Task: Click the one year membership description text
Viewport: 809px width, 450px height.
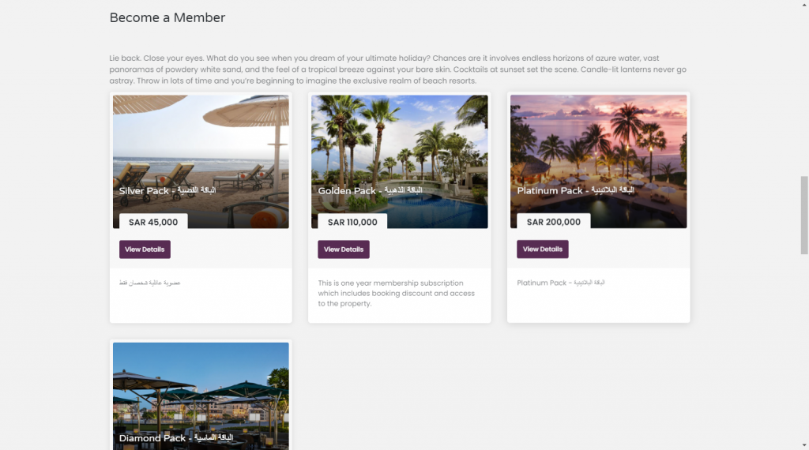Action: pyautogui.click(x=391, y=293)
